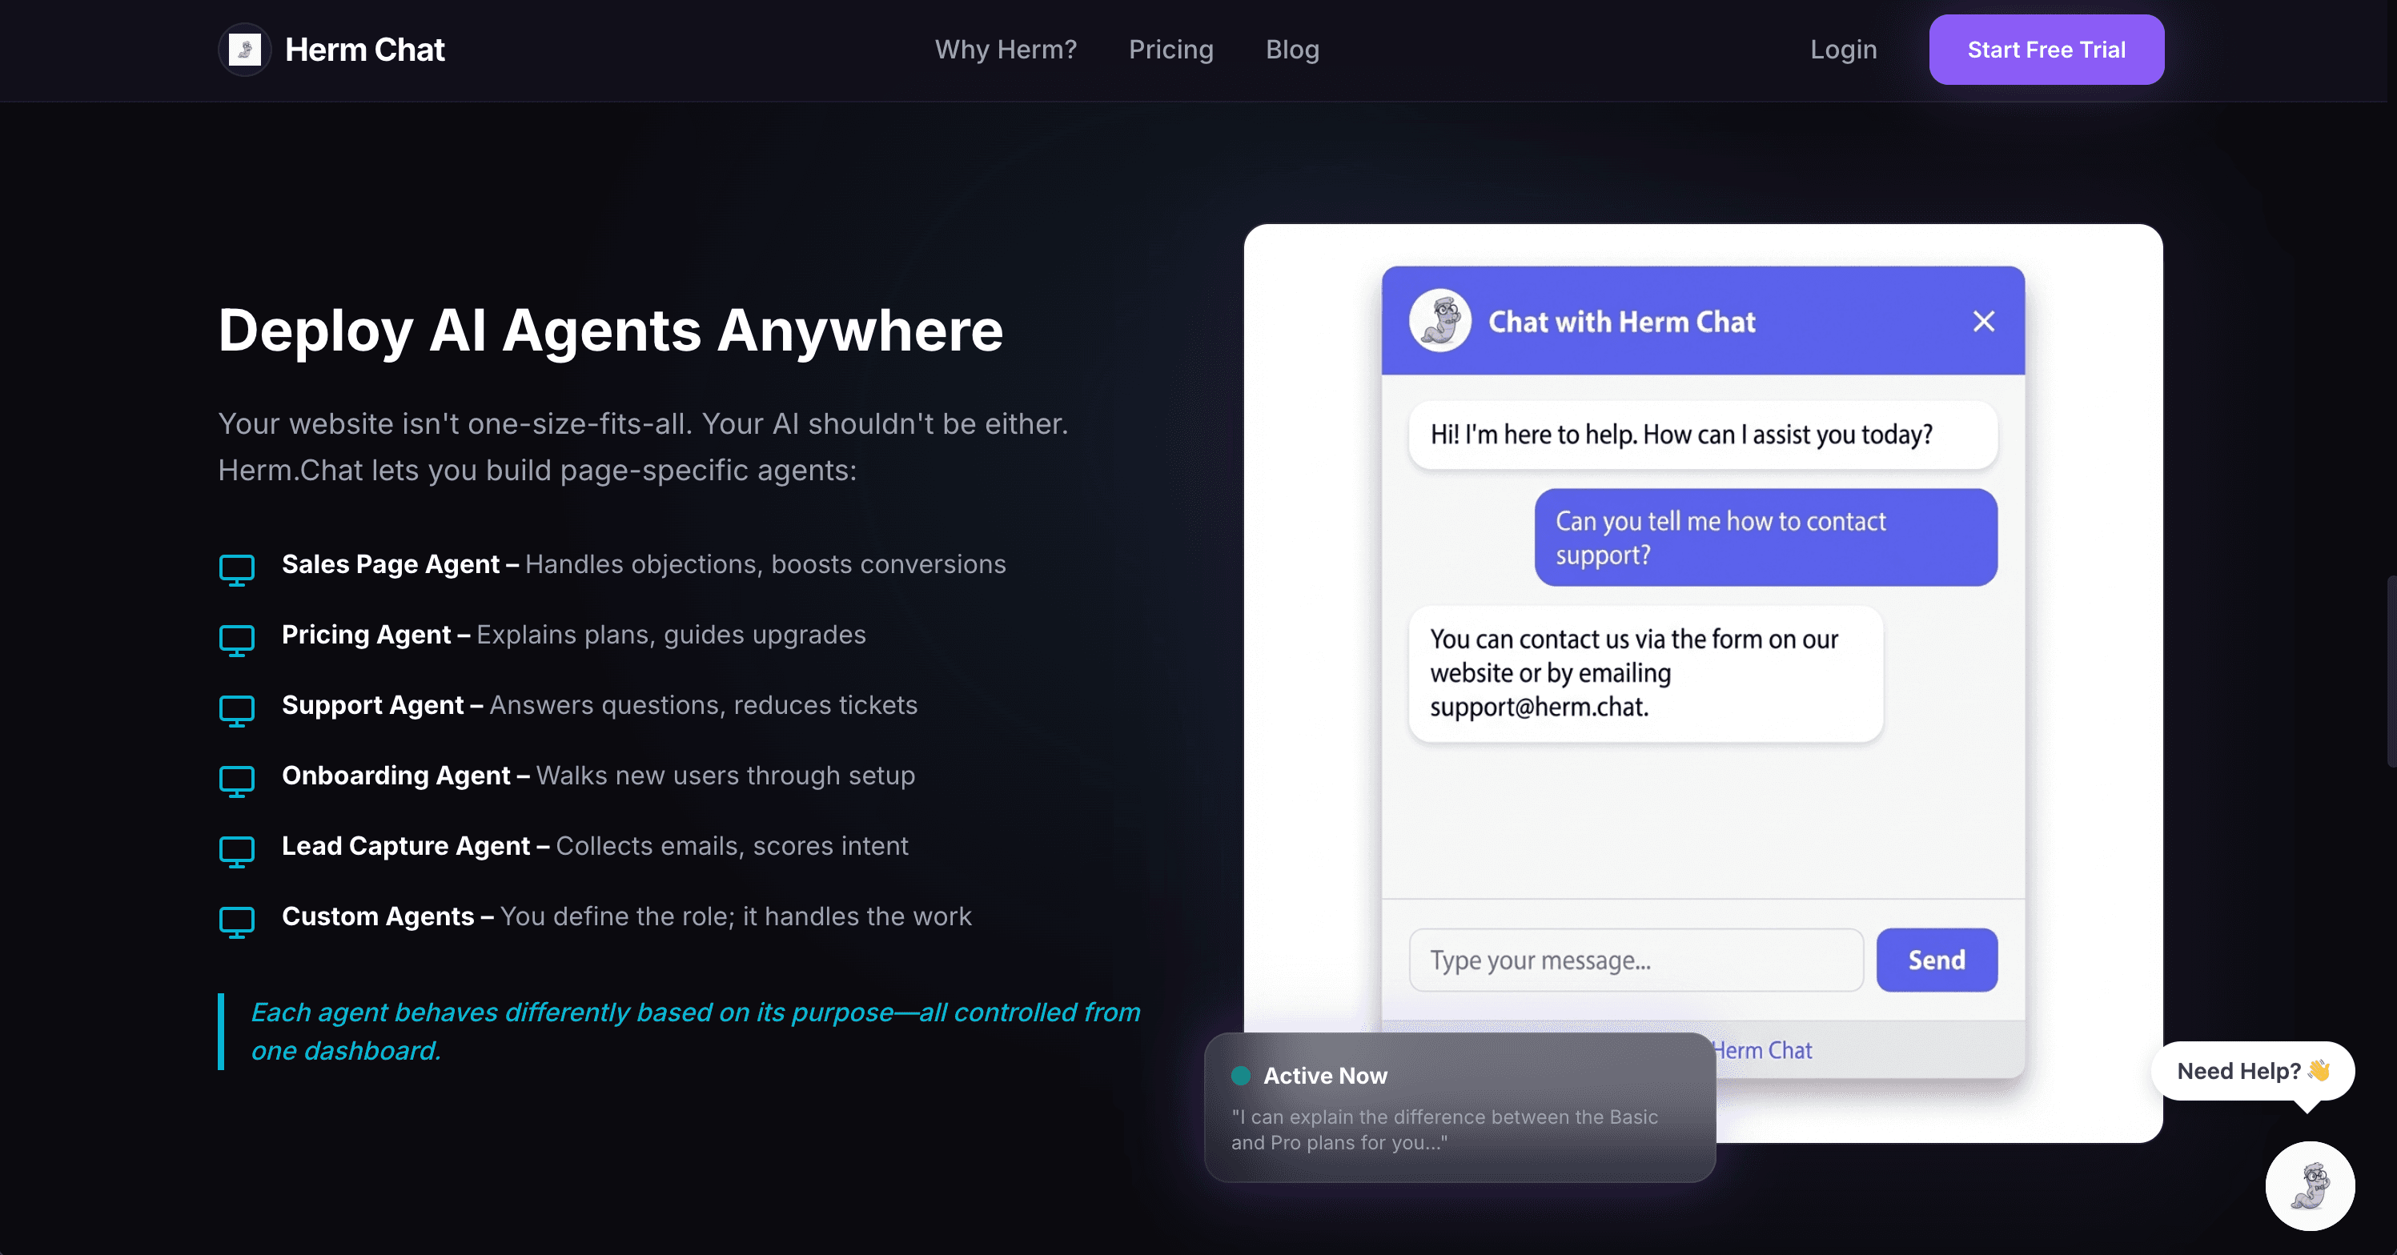
Task: Click the Need Help? speech bubble
Action: click(2252, 1071)
